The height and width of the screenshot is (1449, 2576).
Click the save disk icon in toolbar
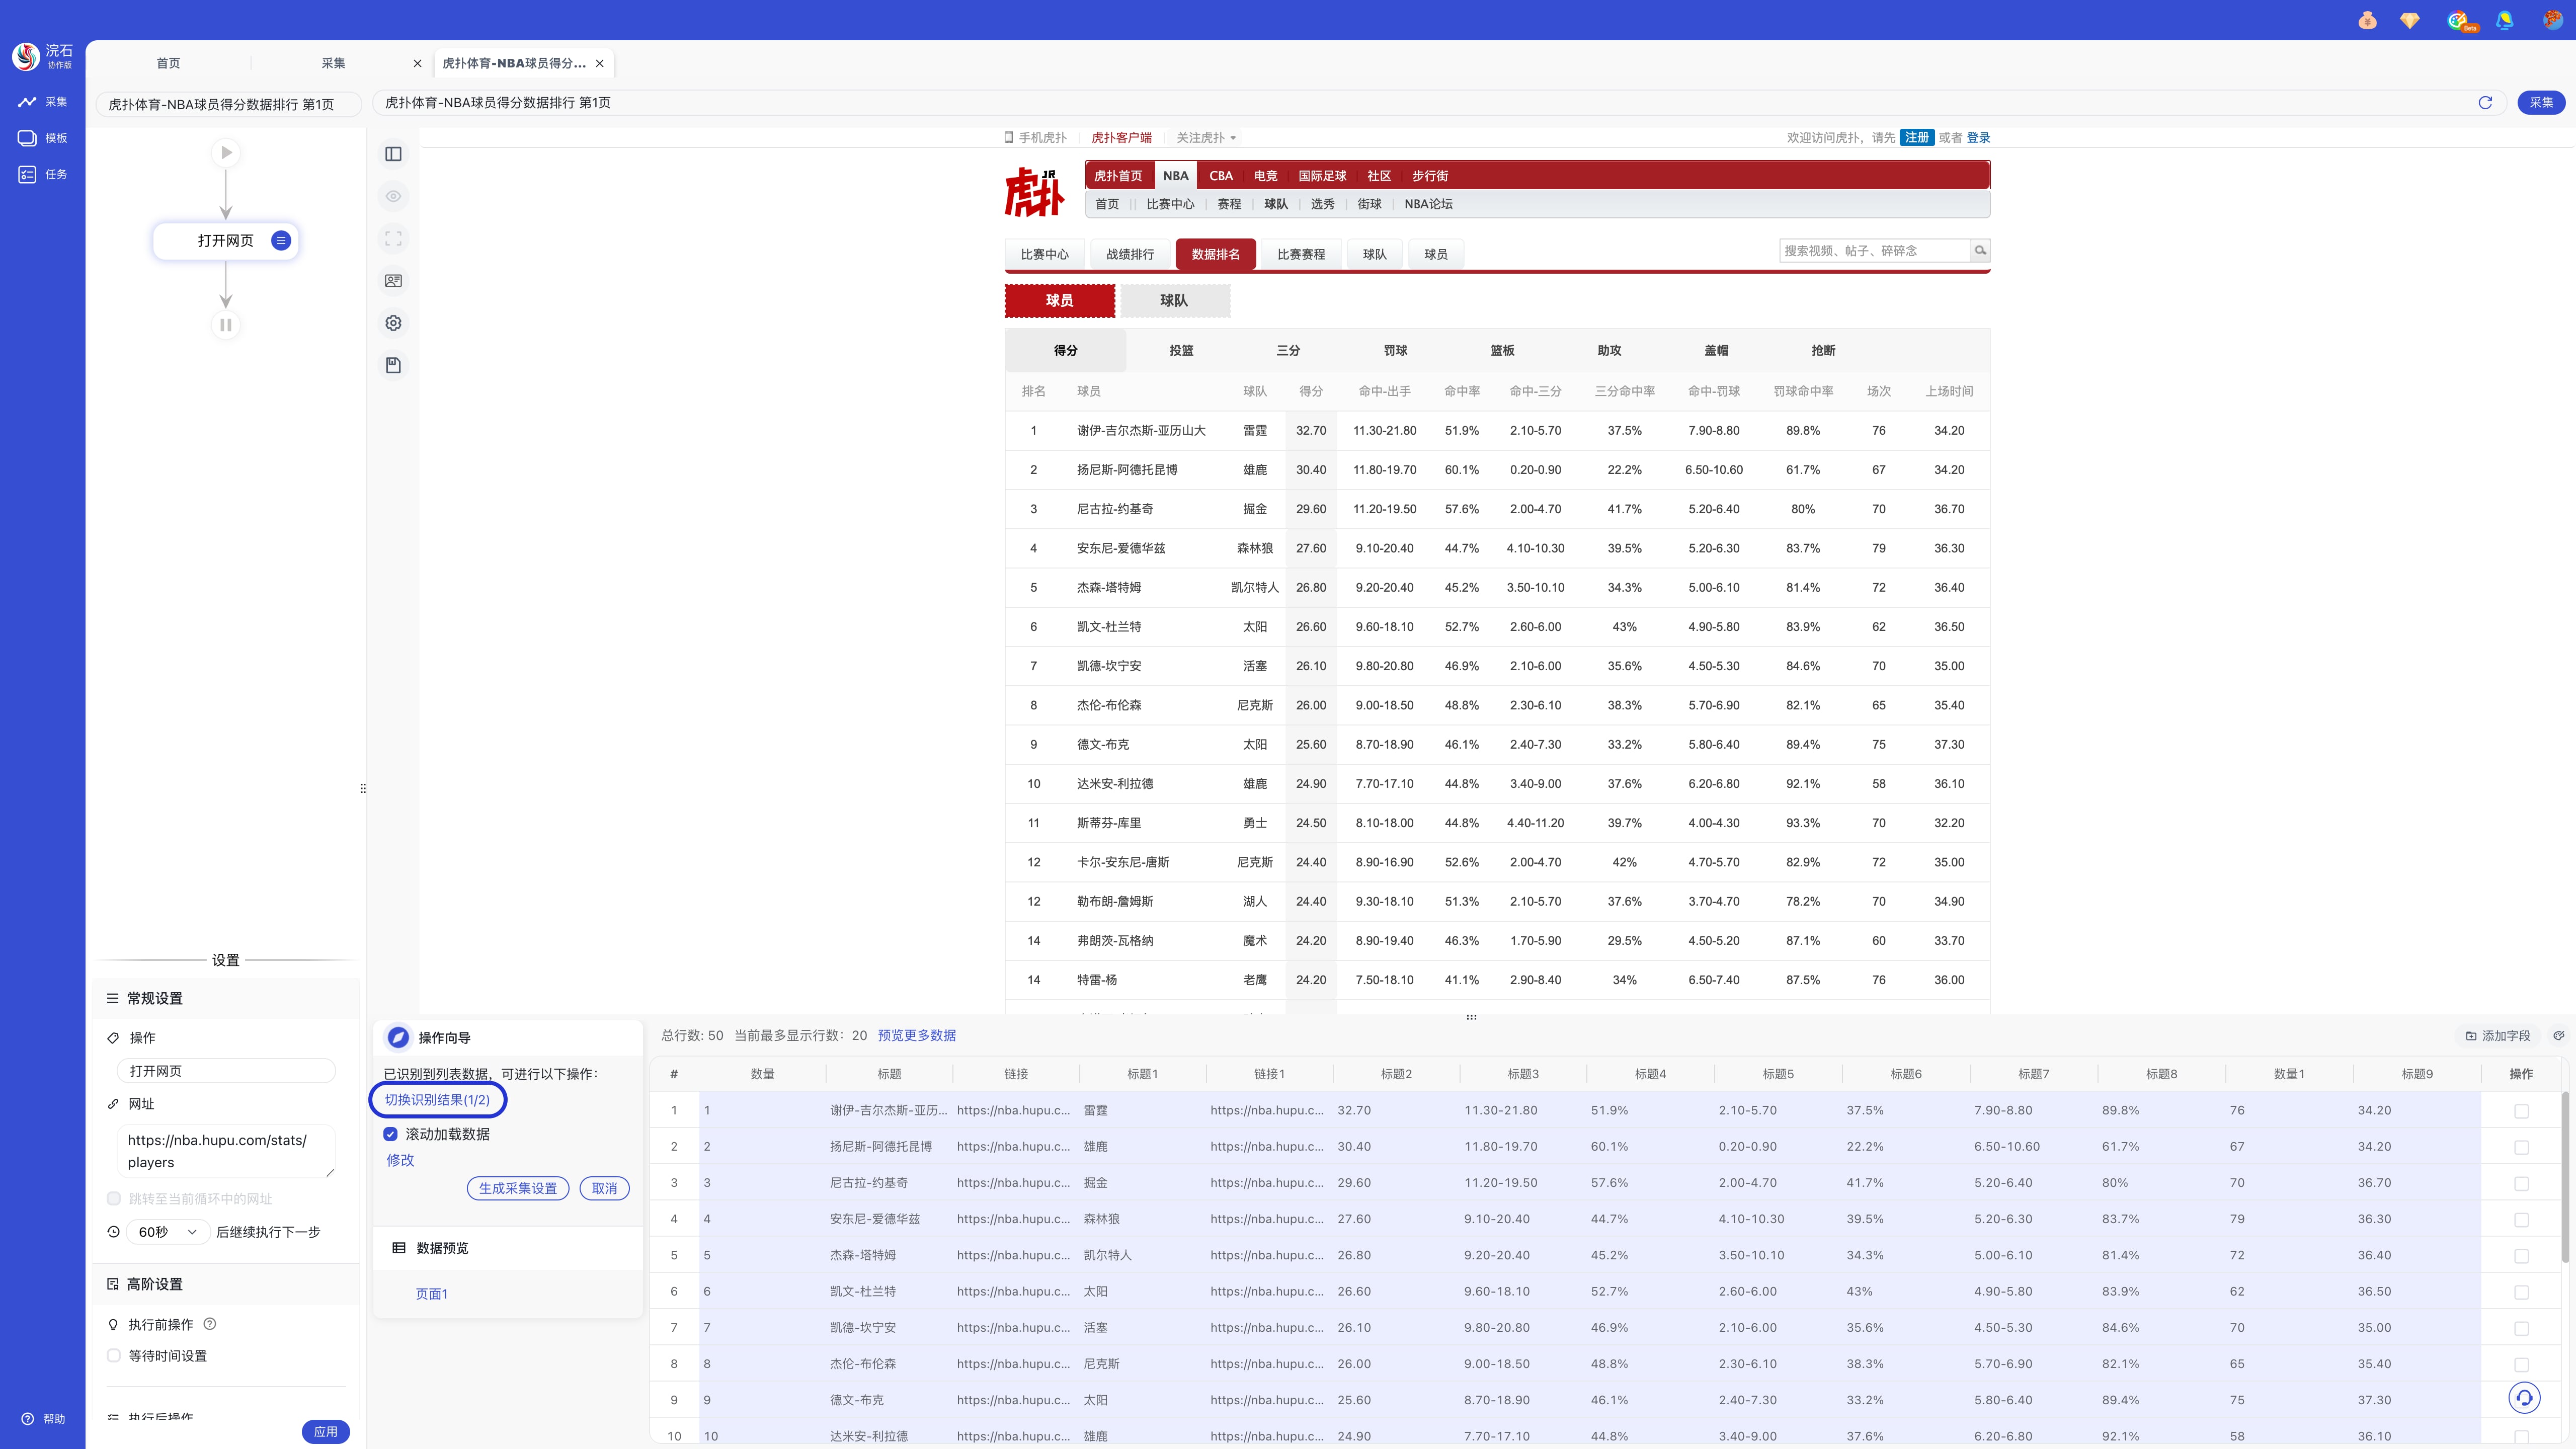393,365
